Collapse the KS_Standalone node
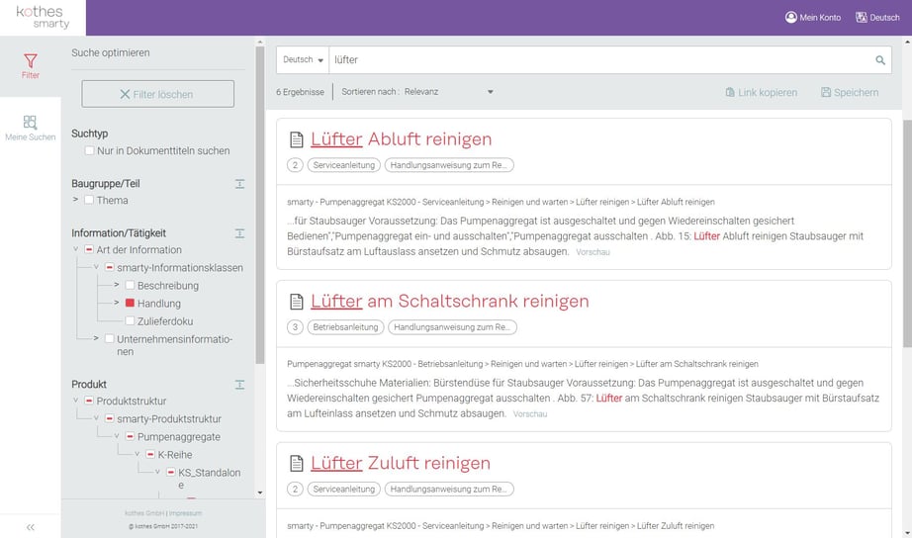 157,472
